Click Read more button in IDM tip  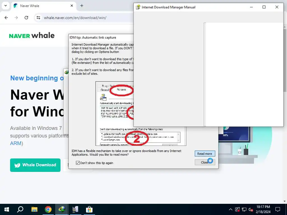(205, 154)
